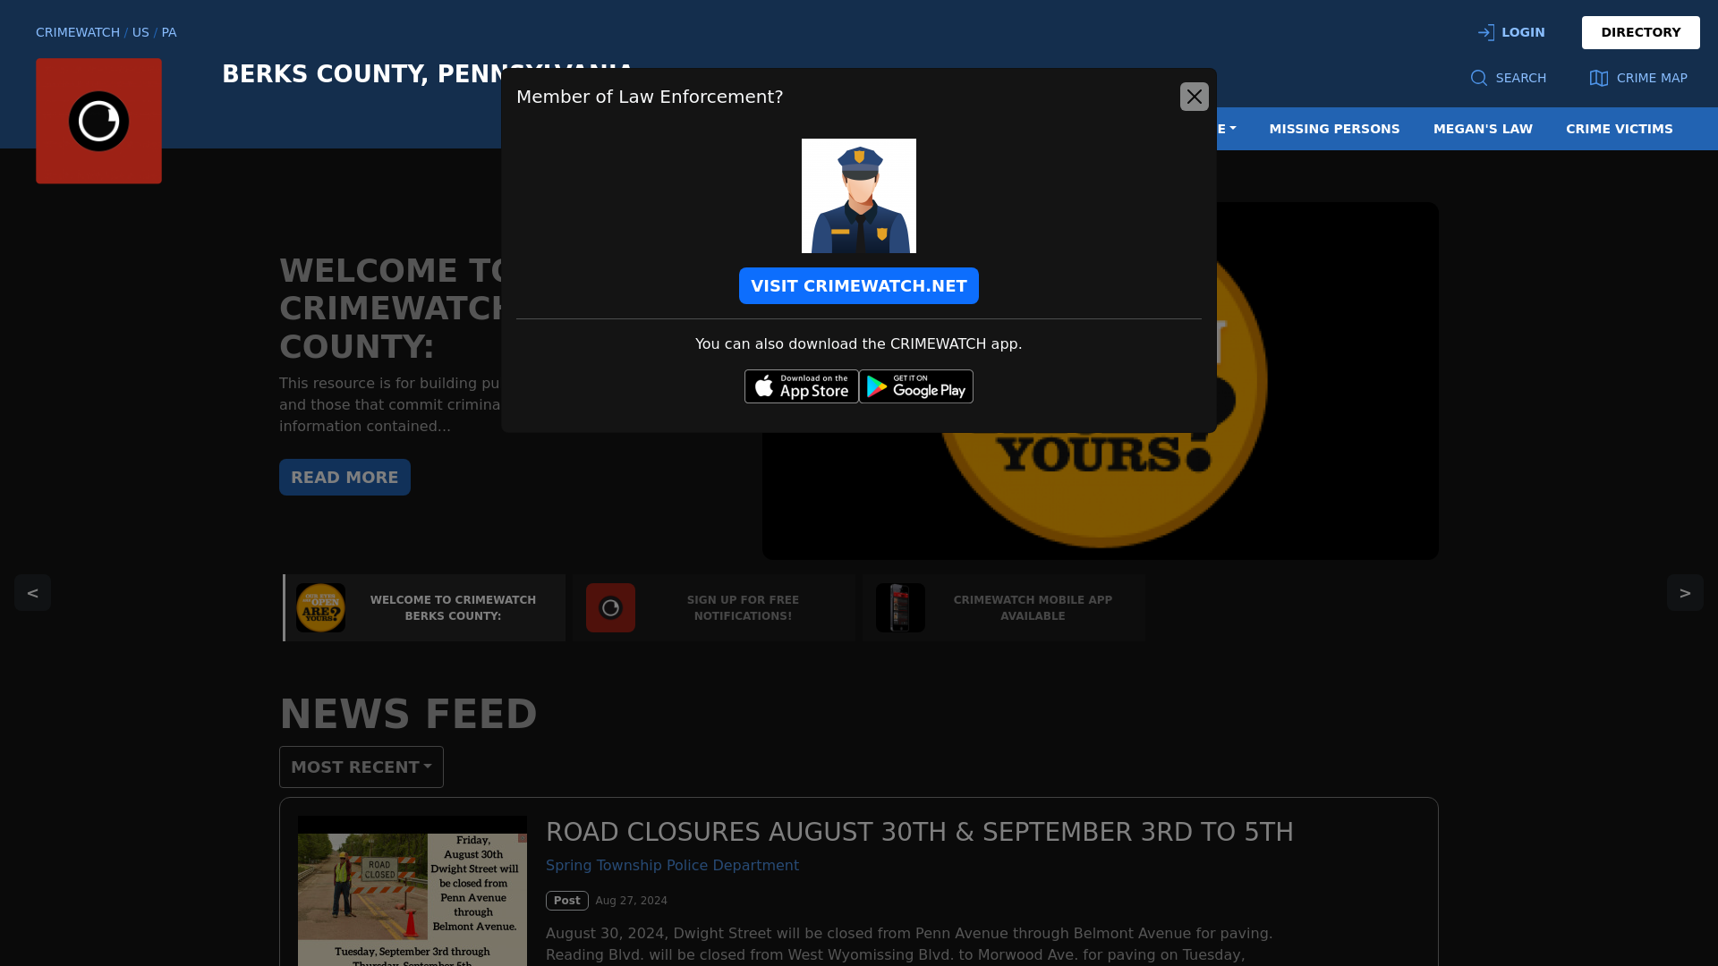Click the Login arrow icon
Viewport: 1718px width, 966px height.
coord(1486,32)
